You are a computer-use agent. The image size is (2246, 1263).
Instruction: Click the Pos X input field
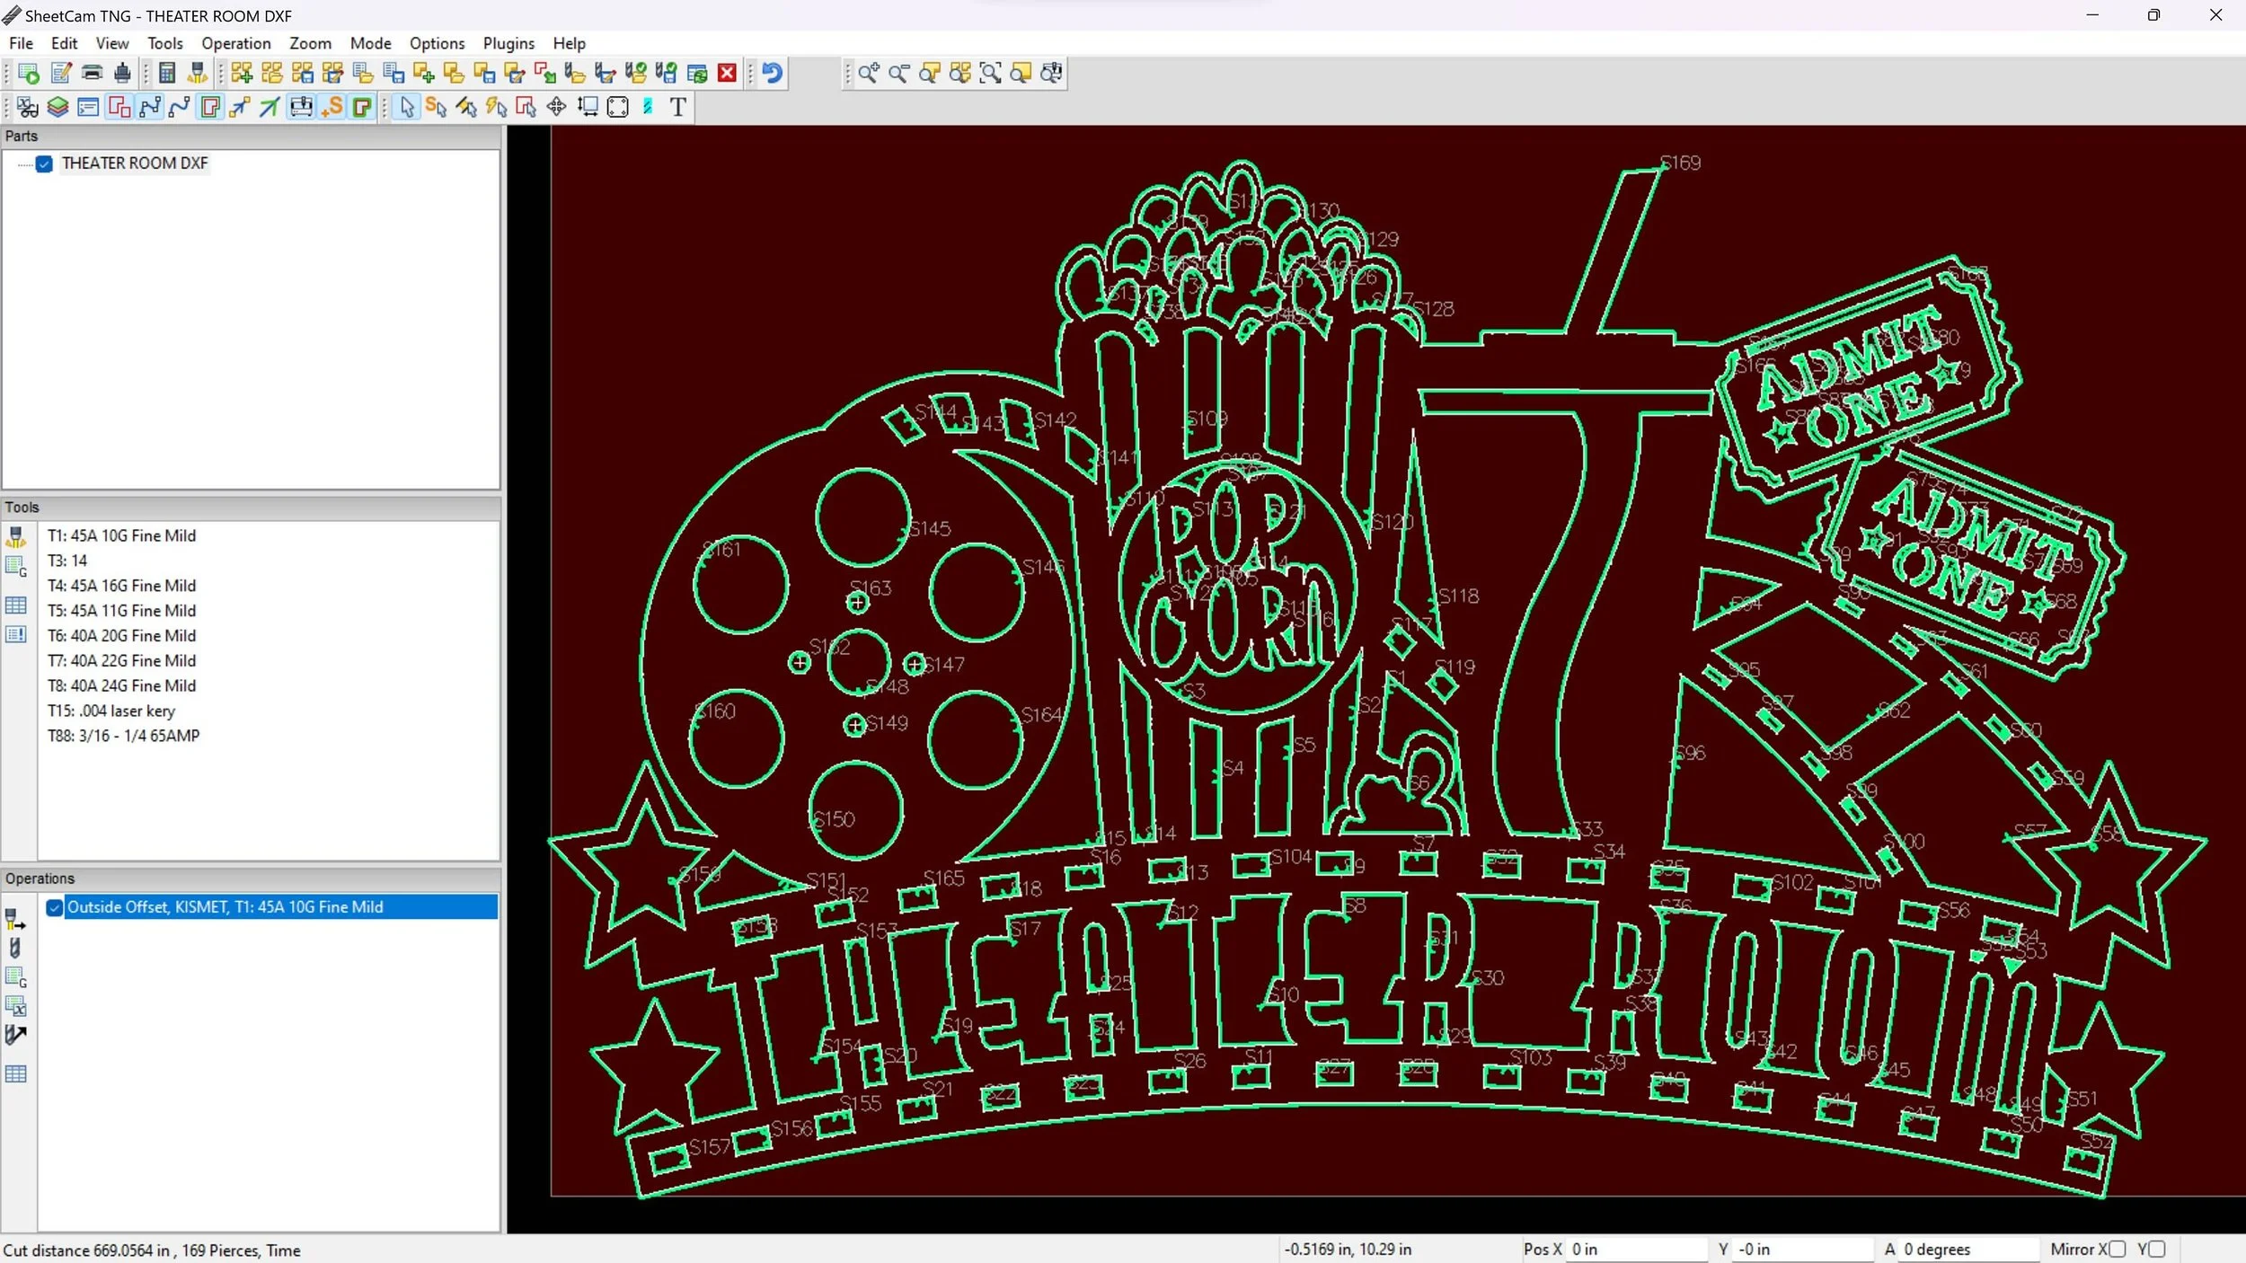tap(1635, 1250)
